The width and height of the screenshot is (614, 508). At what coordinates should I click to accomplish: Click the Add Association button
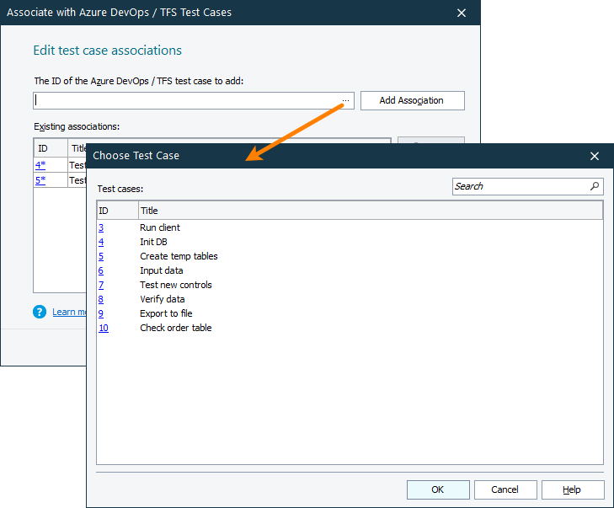click(x=412, y=100)
